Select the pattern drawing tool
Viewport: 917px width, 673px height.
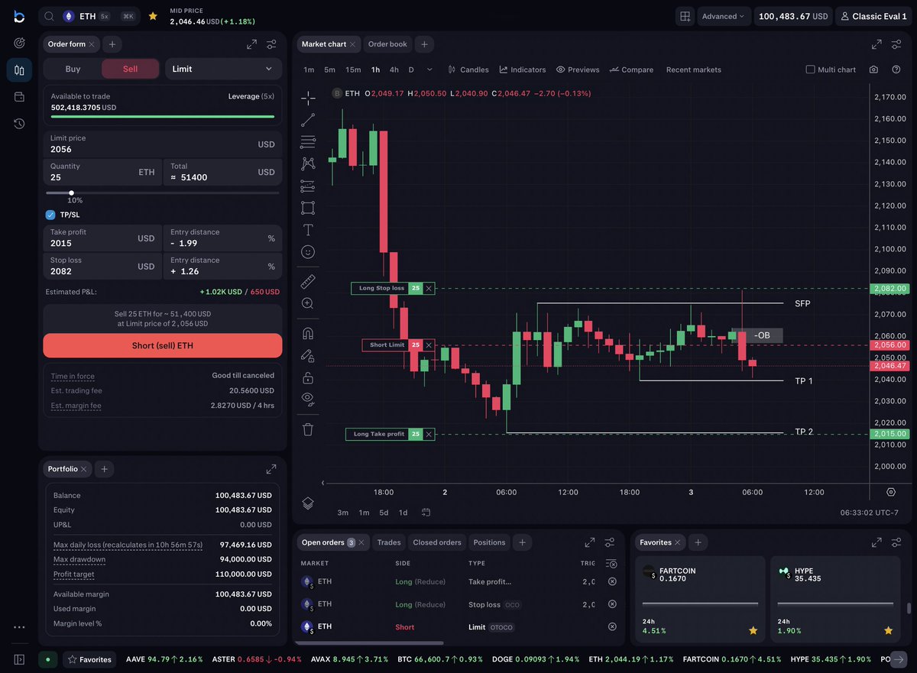(308, 163)
